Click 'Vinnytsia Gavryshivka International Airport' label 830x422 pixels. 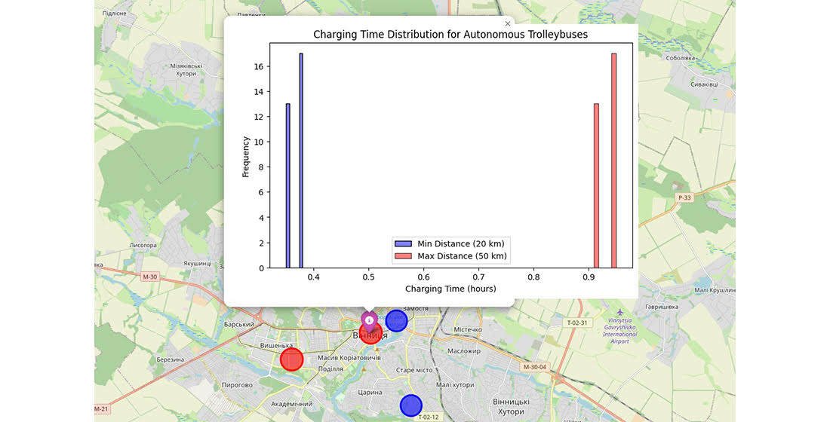(x=619, y=331)
